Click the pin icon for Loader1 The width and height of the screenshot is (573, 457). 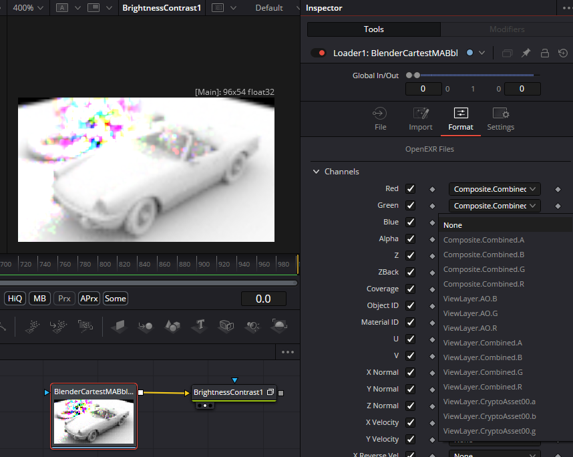(526, 53)
